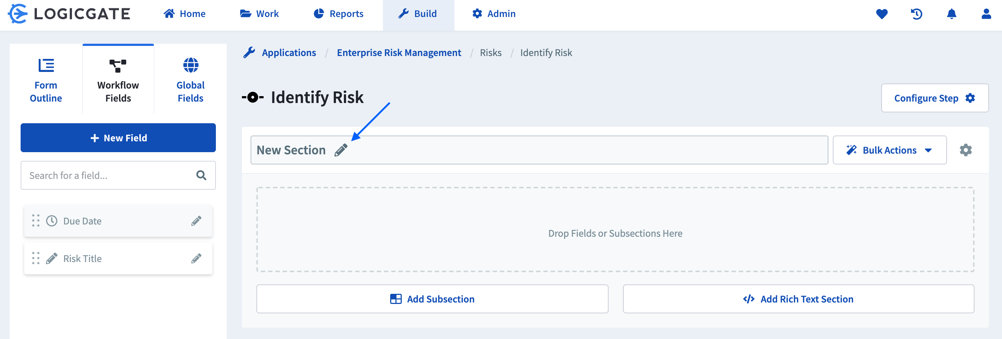Click Add Subsection button
The width and height of the screenshot is (1002, 339).
[x=432, y=299]
